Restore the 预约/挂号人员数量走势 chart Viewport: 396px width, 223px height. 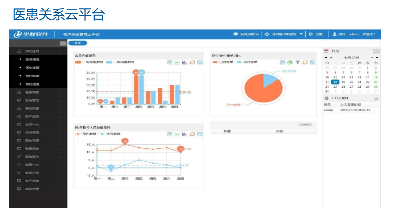192,134
